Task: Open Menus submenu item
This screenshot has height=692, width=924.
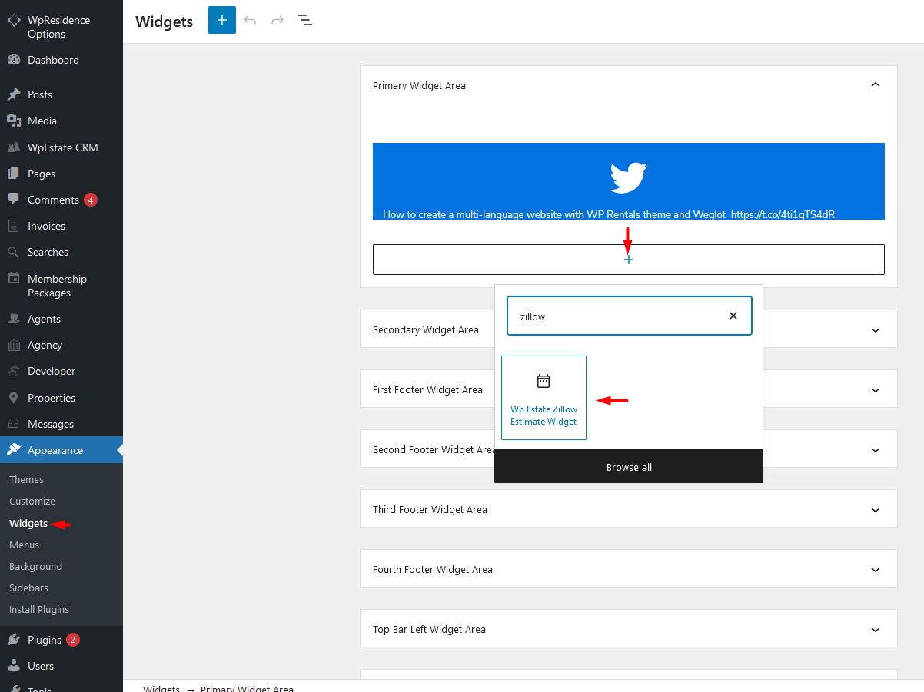Action: click(x=24, y=545)
